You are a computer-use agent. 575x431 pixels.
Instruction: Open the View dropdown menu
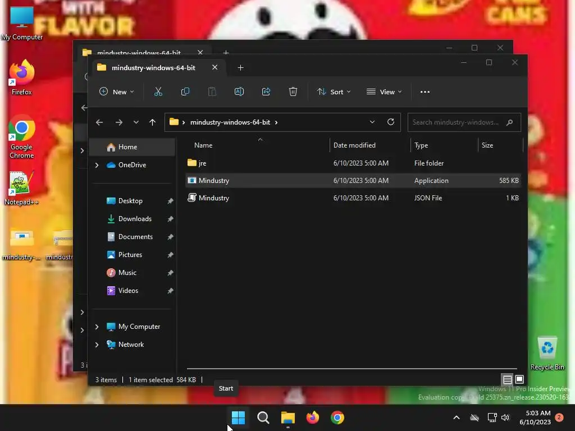(384, 91)
